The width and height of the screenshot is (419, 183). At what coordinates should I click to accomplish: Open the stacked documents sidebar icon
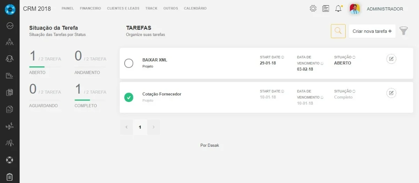tap(10, 93)
